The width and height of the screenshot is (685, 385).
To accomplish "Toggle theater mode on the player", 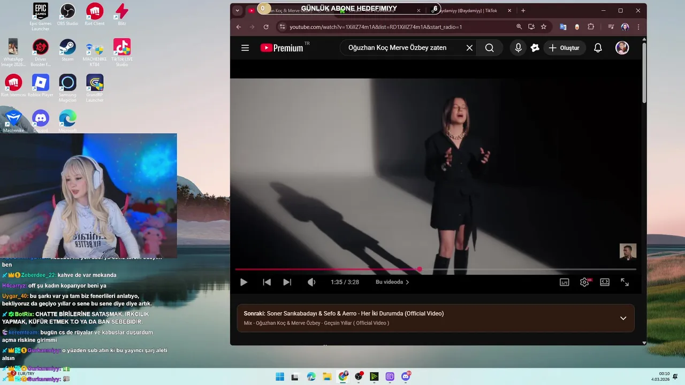I will tap(605, 282).
